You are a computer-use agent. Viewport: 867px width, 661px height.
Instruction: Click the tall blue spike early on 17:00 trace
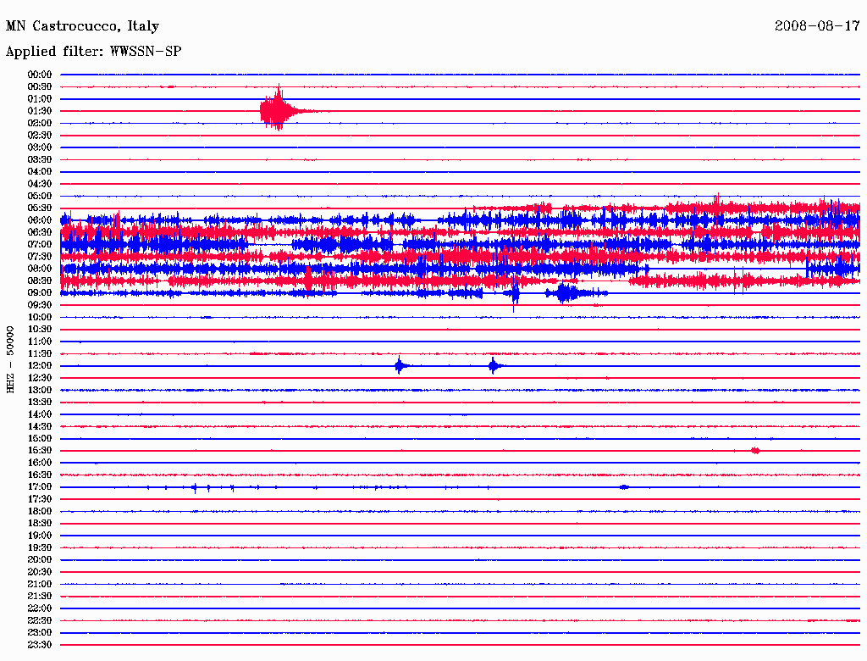tap(194, 488)
